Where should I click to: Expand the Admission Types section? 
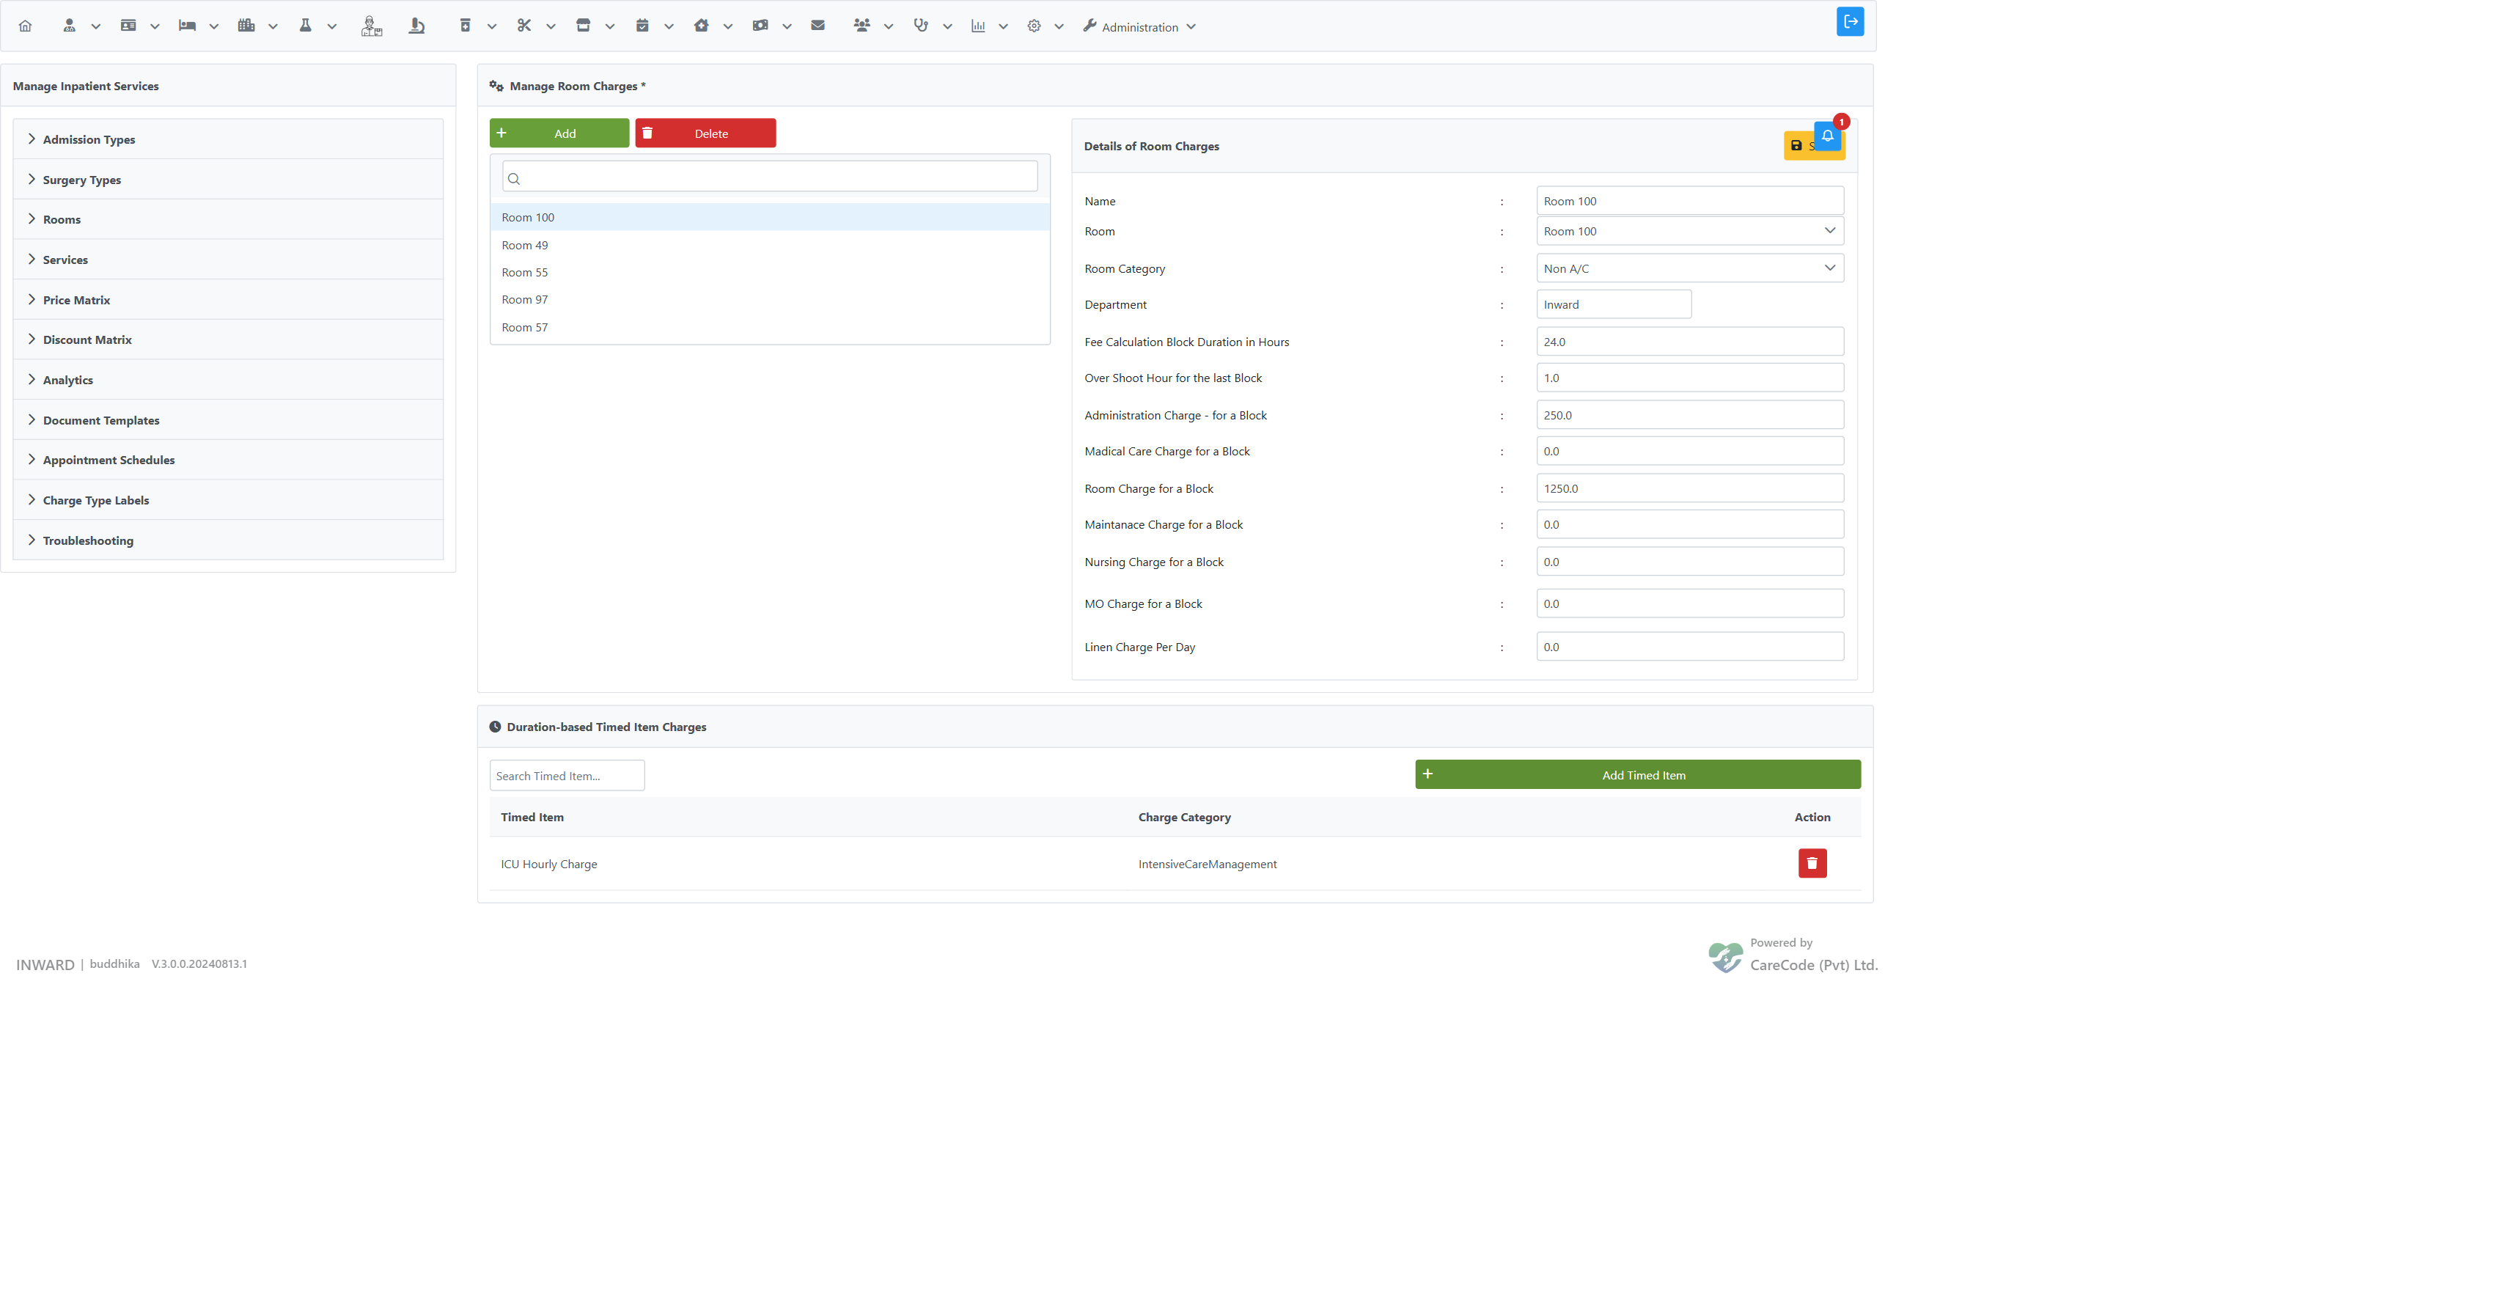(x=229, y=139)
